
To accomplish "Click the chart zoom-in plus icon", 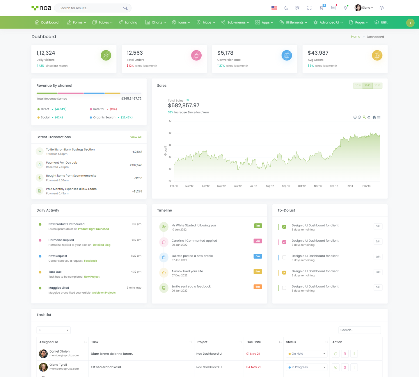I will pyautogui.click(x=355, y=117).
